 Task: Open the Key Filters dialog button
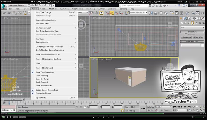(165, 110)
